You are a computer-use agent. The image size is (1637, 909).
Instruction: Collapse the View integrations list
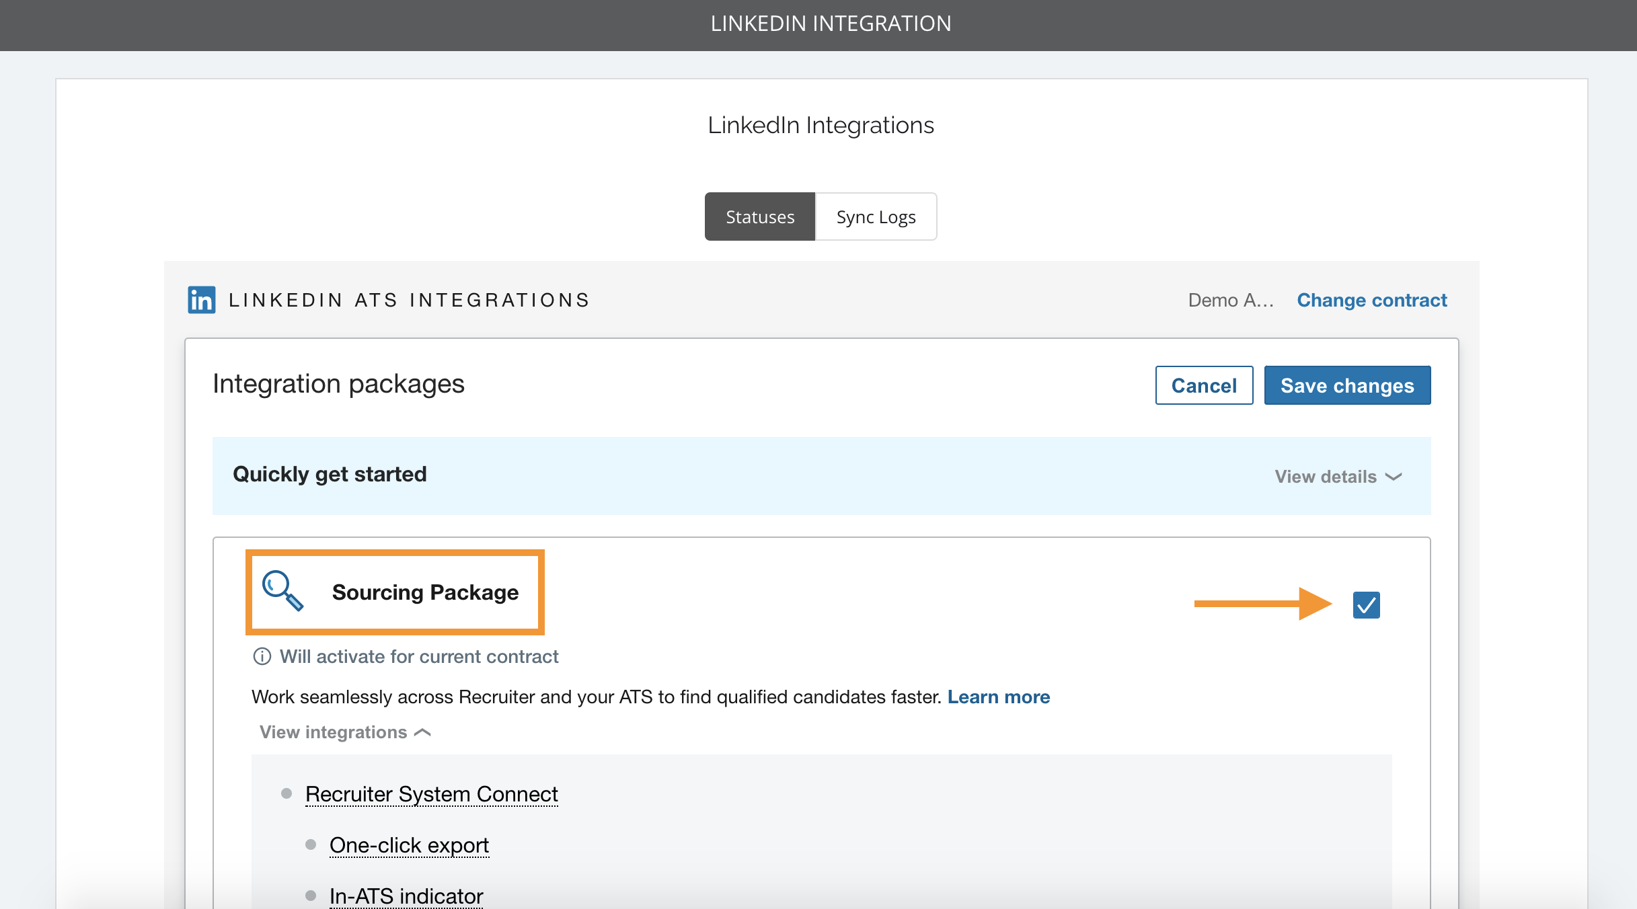click(345, 732)
